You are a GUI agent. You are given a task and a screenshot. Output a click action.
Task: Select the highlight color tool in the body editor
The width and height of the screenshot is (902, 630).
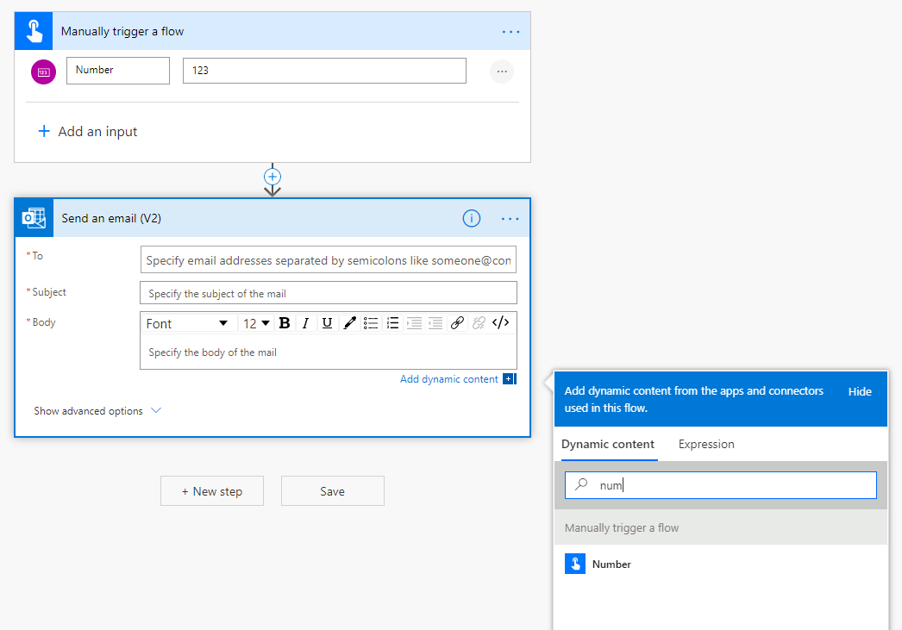[x=349, y=322]
